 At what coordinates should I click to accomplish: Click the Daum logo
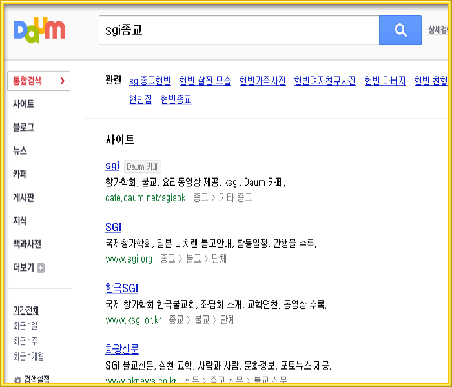tap(39, 30)
